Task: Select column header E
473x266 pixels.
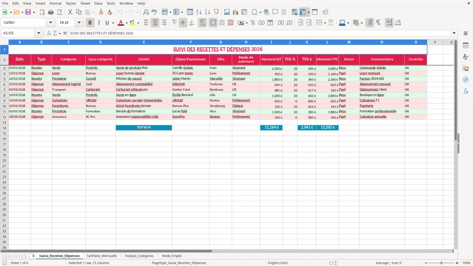Action: pyautogui.click(x=144, y=42)
